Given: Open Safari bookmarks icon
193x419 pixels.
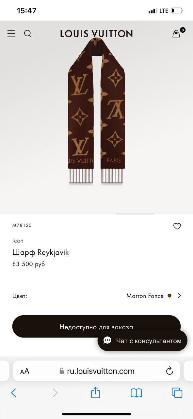Looking at the screenshot, I should click(x=136, y=392).
